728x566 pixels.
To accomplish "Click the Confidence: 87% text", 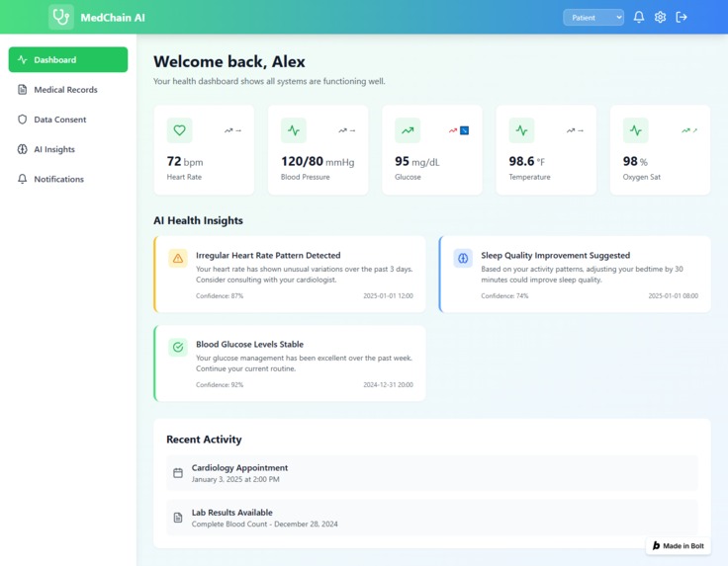I will (x=220, y=295).
